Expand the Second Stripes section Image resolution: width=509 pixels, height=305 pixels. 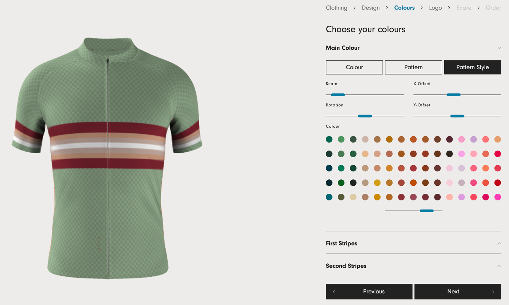pos(499,266)
